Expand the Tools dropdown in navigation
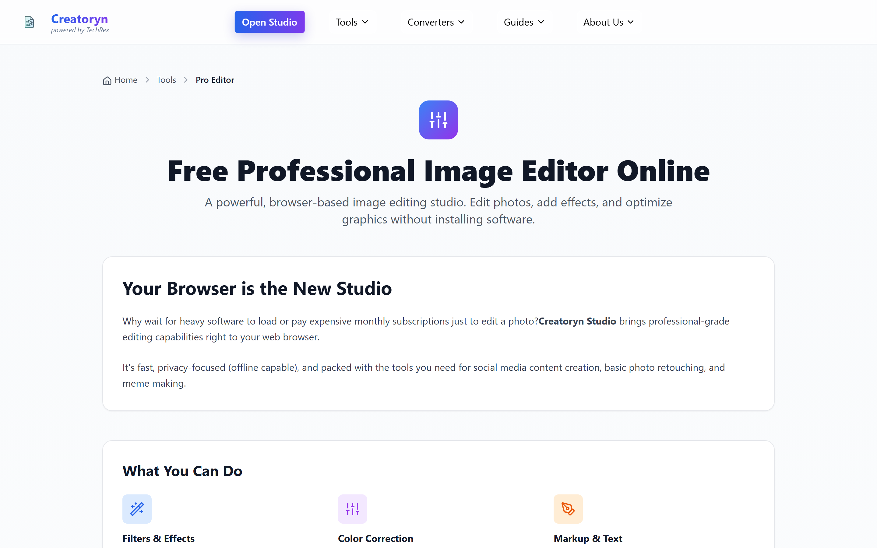 (366, 22)
